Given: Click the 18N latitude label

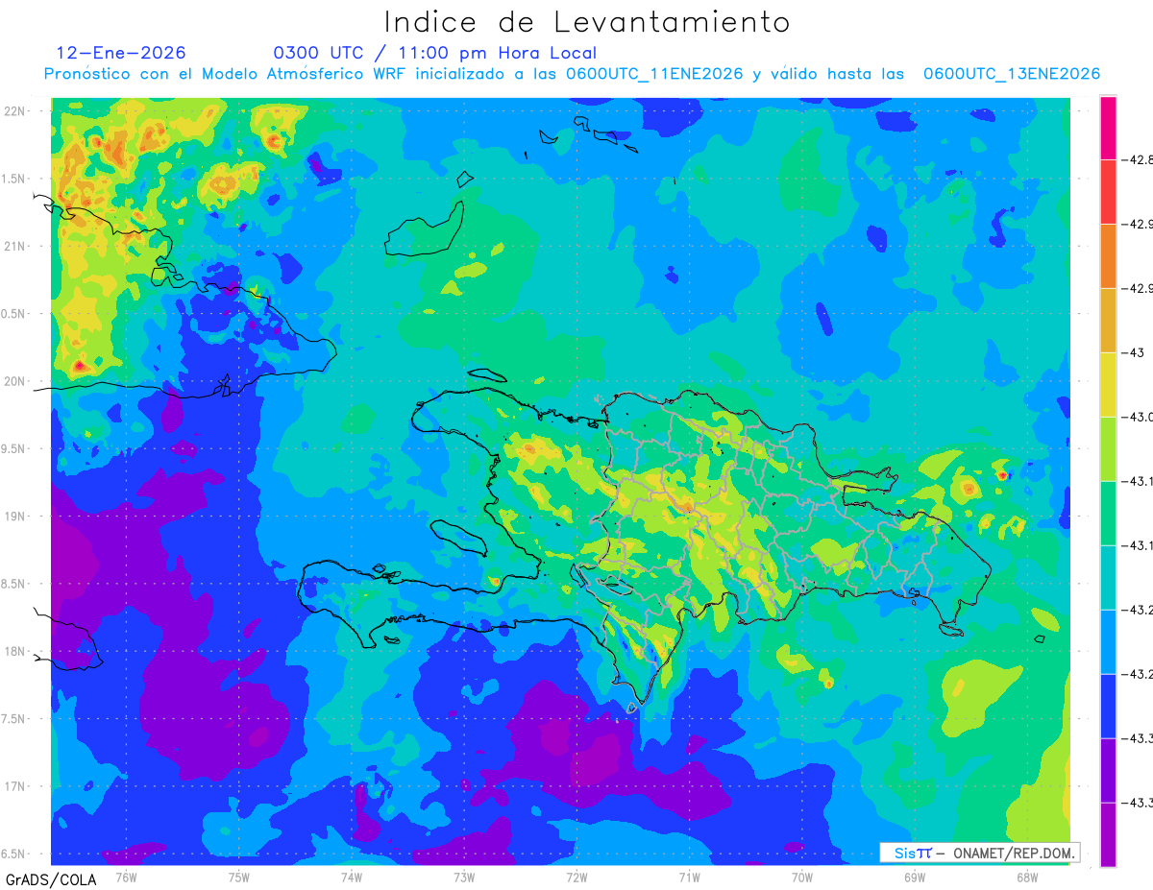Looking at the screenshot, I should [16, 651].
